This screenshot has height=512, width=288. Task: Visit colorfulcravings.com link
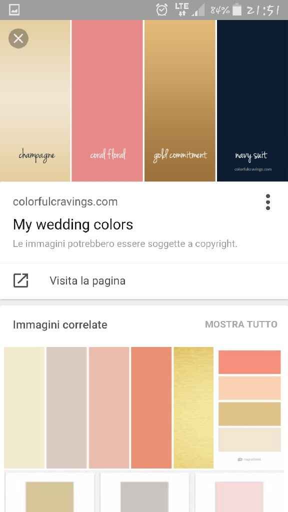(x=65, y=201)
